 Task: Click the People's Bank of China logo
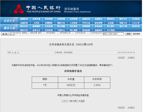(x=19, y=9)
